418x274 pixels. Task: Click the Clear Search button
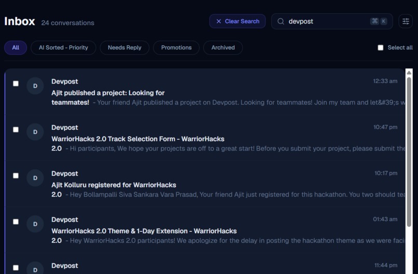[x=237, y=21]
